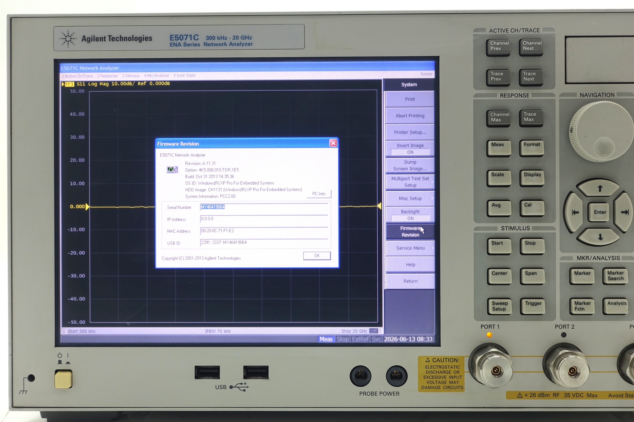Click the analyzer icon in Firmware dialog
634x422 pixels.
pyautogui.click(x=172, y=170)
